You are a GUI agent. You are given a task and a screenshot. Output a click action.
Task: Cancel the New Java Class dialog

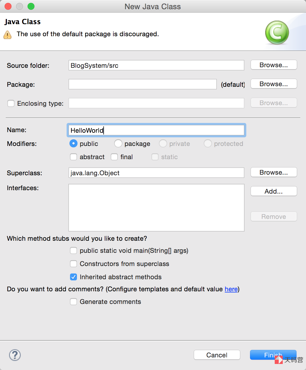point(217,355)
